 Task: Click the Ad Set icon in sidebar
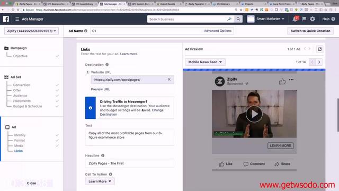pos(6,77)
